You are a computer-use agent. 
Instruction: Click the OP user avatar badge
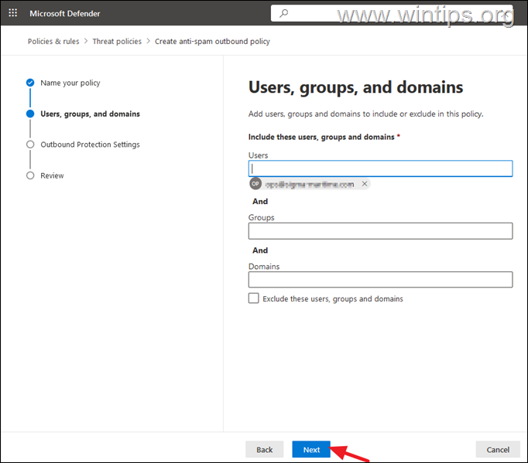pos(255,184)
